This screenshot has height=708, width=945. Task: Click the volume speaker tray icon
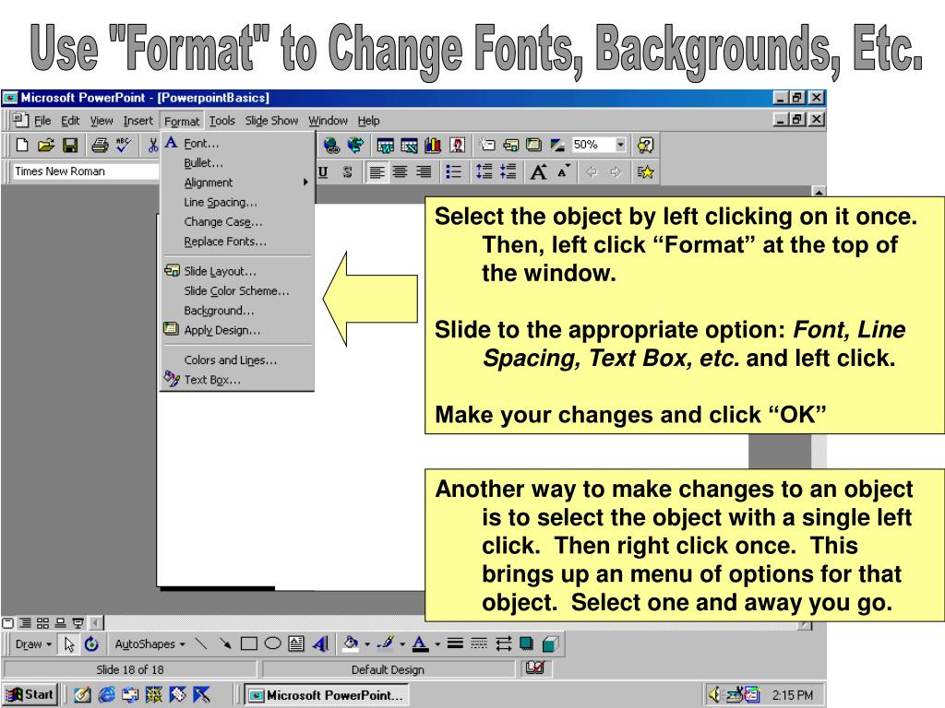pyautogui.click(x=715, y=695)
